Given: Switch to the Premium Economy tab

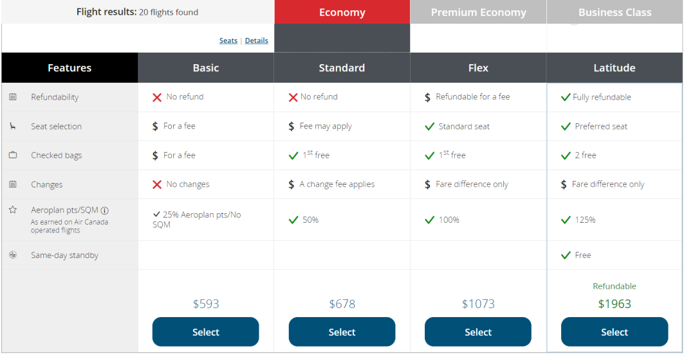Looking at the screenshot, I should pyautogui.click(x=478, y=12).
